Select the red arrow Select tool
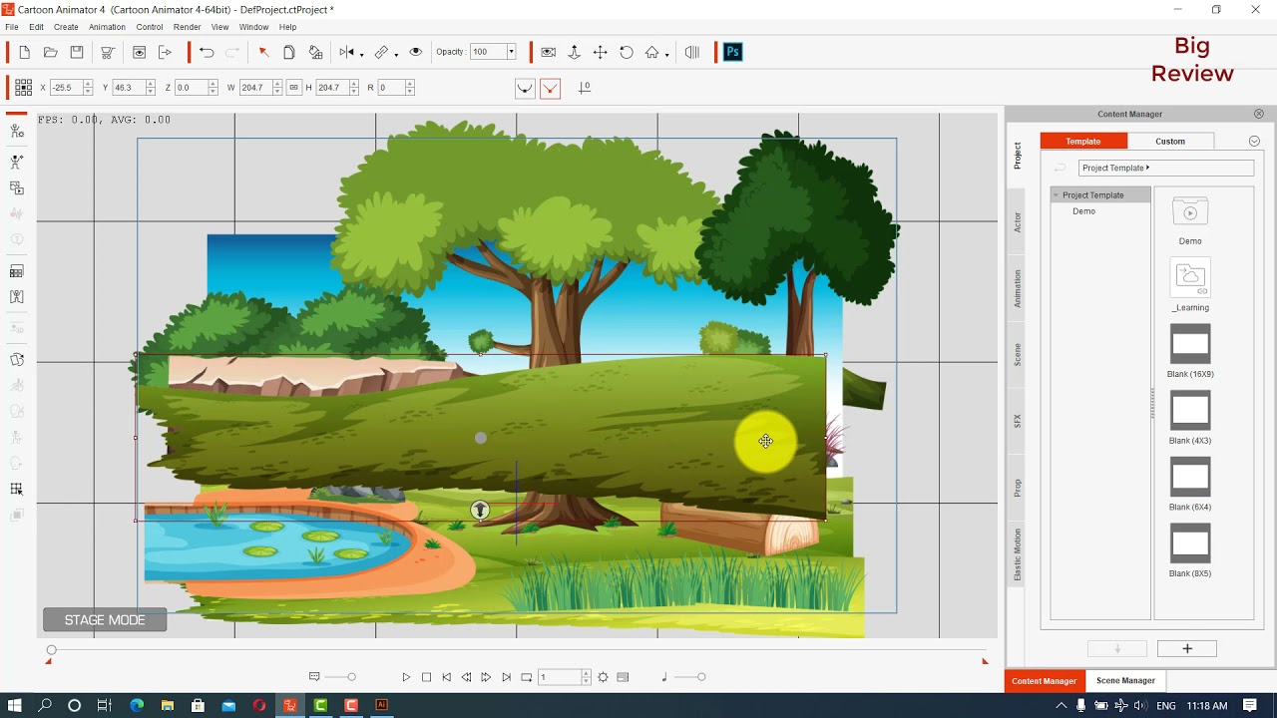Viewport: 1277px width, 718px height. tap(263, 52)
